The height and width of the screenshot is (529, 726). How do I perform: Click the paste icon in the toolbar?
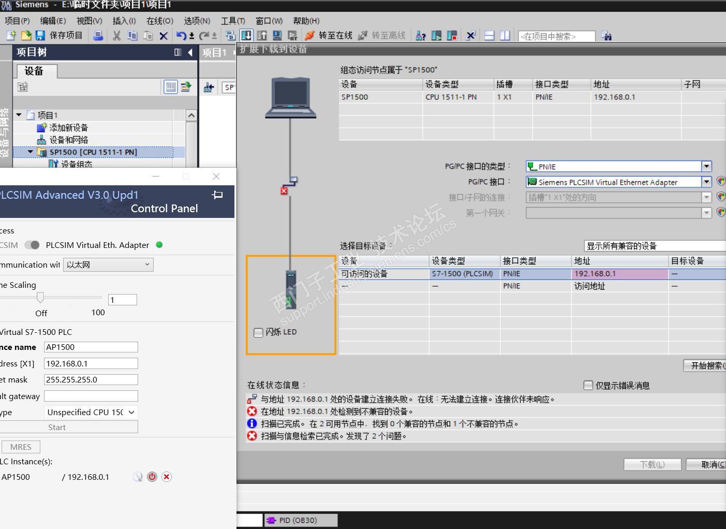pyautogui.click(x=148, y=35)
